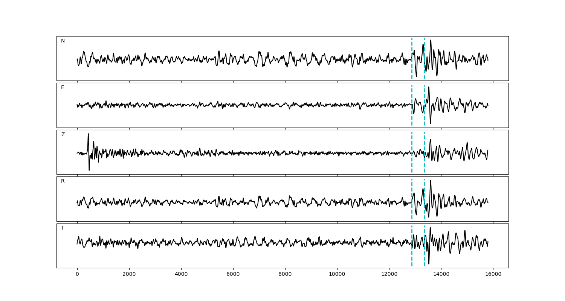
Task: Pick the 8000 x-axis tick label
Action: pos(285,275)
